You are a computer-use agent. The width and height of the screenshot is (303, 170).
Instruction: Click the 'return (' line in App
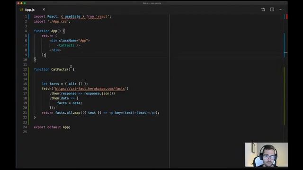point(49,36)
